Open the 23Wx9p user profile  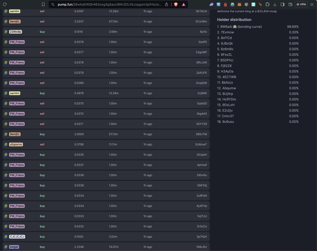pos(15,32)
